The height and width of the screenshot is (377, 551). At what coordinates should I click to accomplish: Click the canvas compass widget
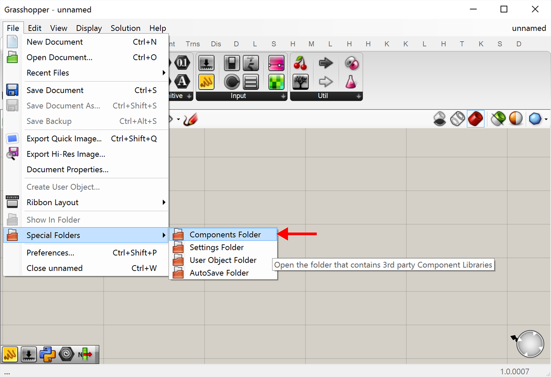point(529,344)
